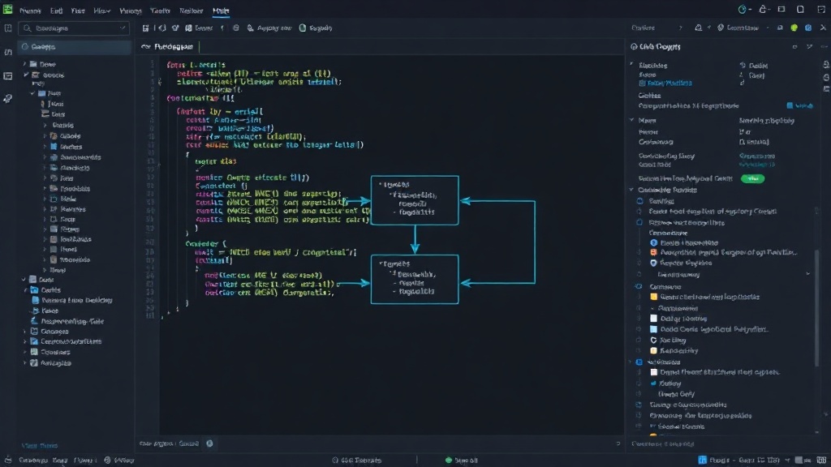This screenshot has height=467, width=831.
Task: Toggle the blue checkmark item near the right panel bottom
Action: click(653, 383)
